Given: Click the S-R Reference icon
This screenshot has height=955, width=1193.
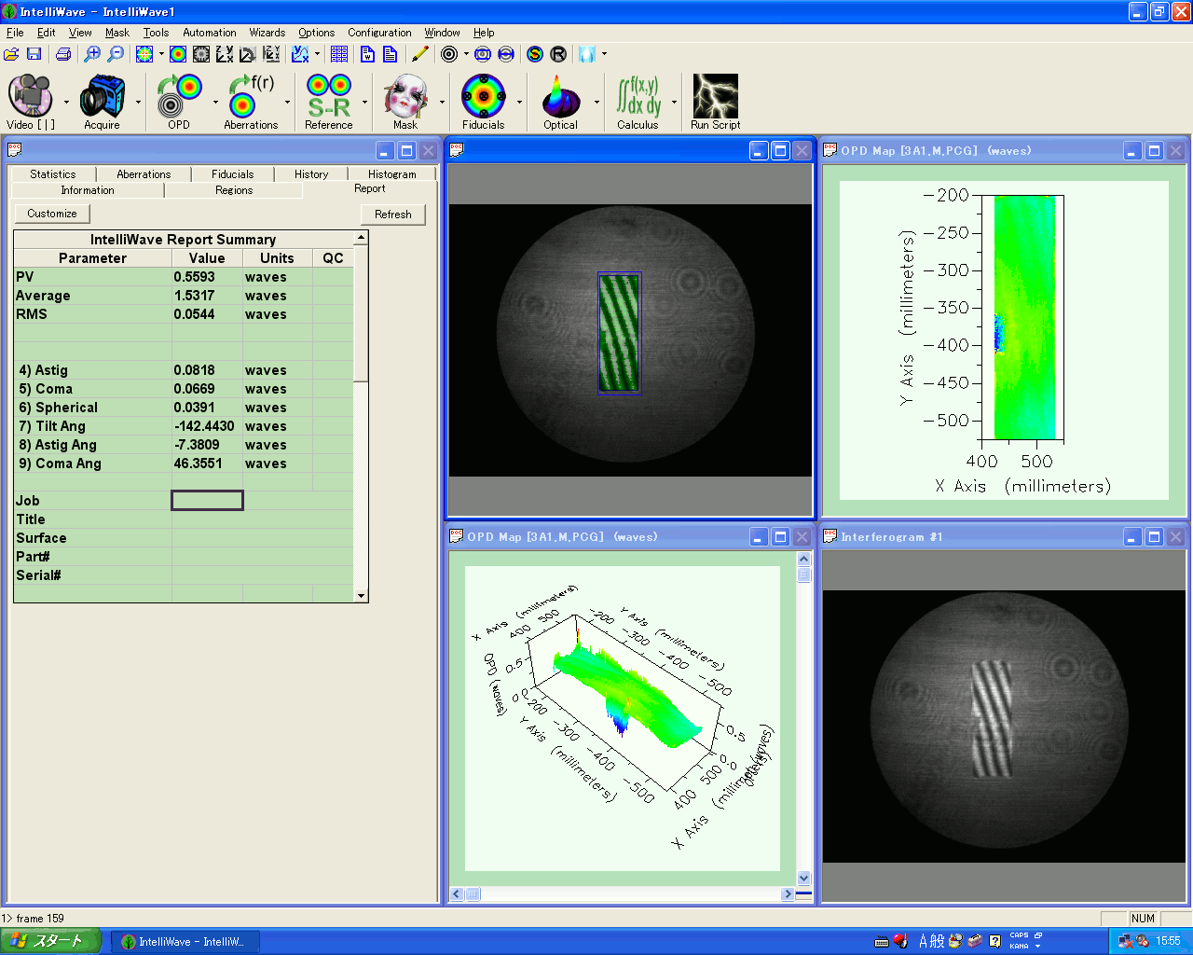Looking at the screenshot, I should click(x=329, y=101).
